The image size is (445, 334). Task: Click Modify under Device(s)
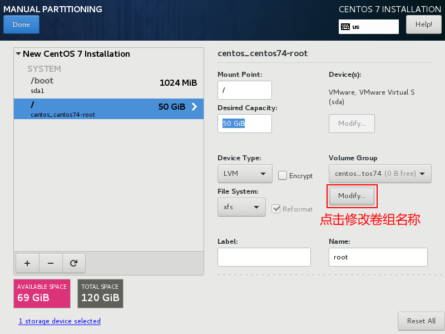352,124
